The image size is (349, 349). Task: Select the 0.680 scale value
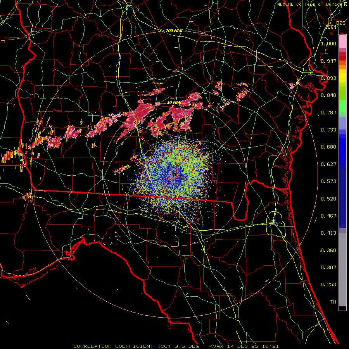point(328,147)
